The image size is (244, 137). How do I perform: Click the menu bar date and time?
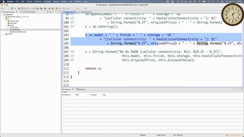coord(233,2)
